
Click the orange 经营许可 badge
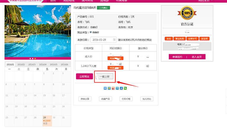tap(192, 39)
